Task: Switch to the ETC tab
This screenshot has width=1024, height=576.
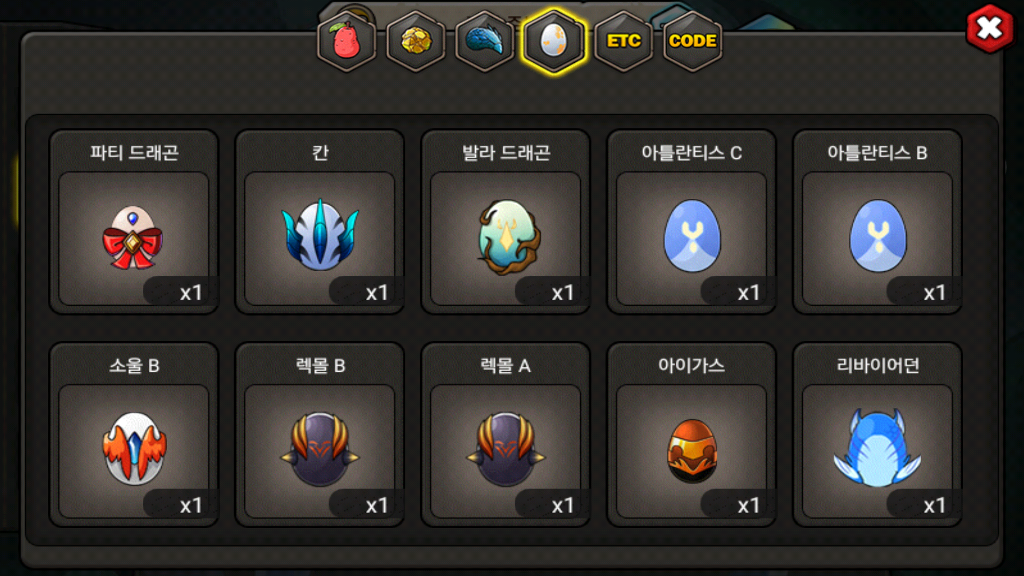Action: (x=623, y=41)
